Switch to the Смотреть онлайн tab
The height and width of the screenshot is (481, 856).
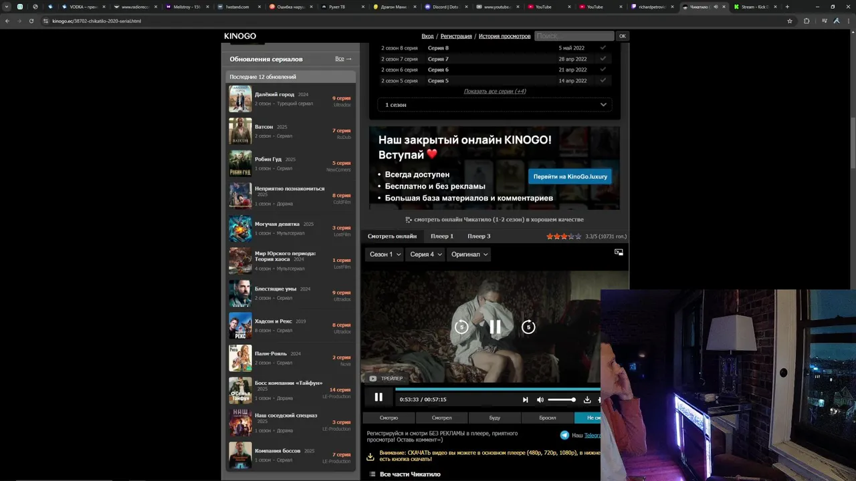[x=392, y=236]
